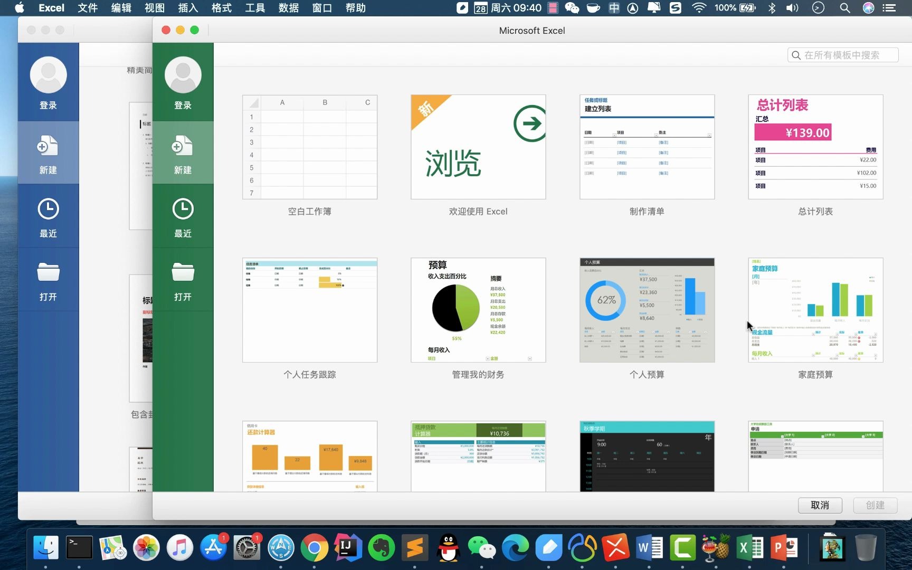Viewport: 912px width, 570px height.
Task: Open the Apple menu
Action: [20, 7]
